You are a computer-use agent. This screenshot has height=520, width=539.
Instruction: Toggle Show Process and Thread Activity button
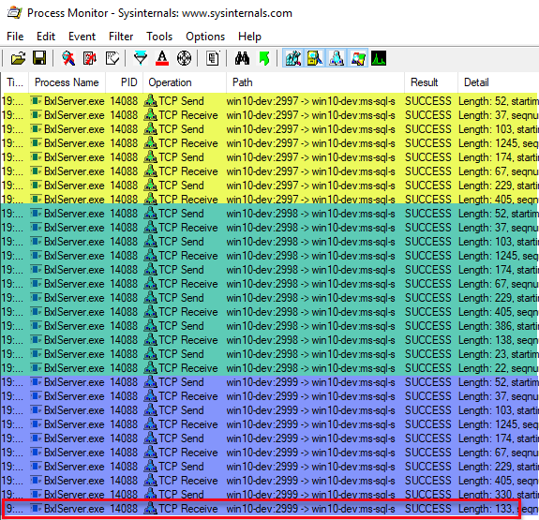pos(358,58)
